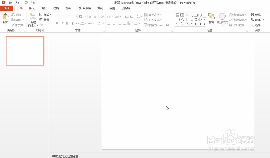
Task: Select the Format Painter (格式刷) icon
Action: point(13,25)
